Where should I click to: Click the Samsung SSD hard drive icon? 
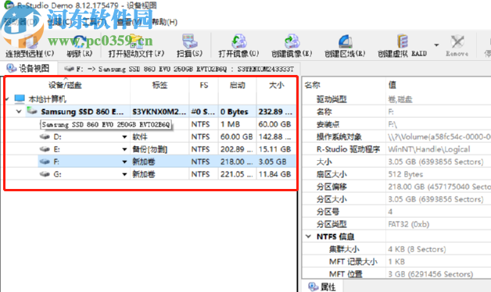tap(32, 111)
